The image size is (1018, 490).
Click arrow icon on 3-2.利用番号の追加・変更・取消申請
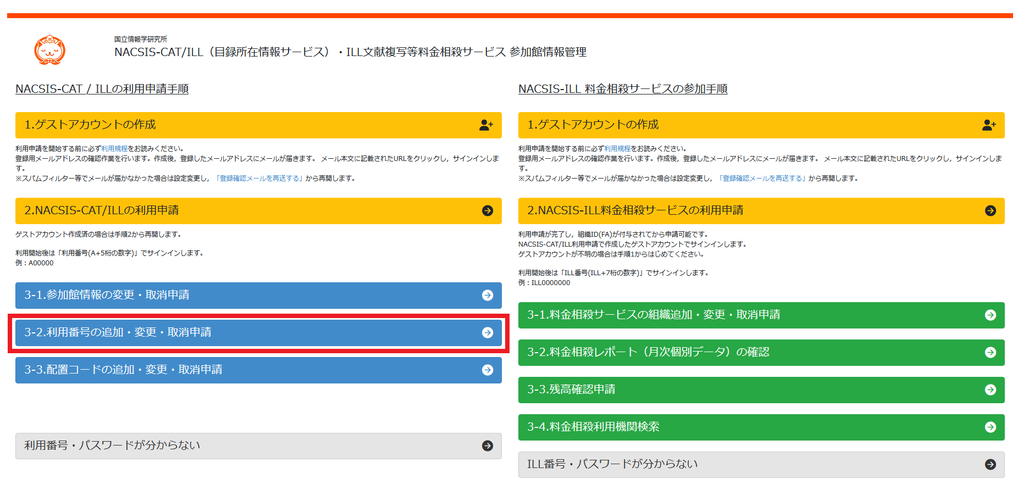[488, 333]
